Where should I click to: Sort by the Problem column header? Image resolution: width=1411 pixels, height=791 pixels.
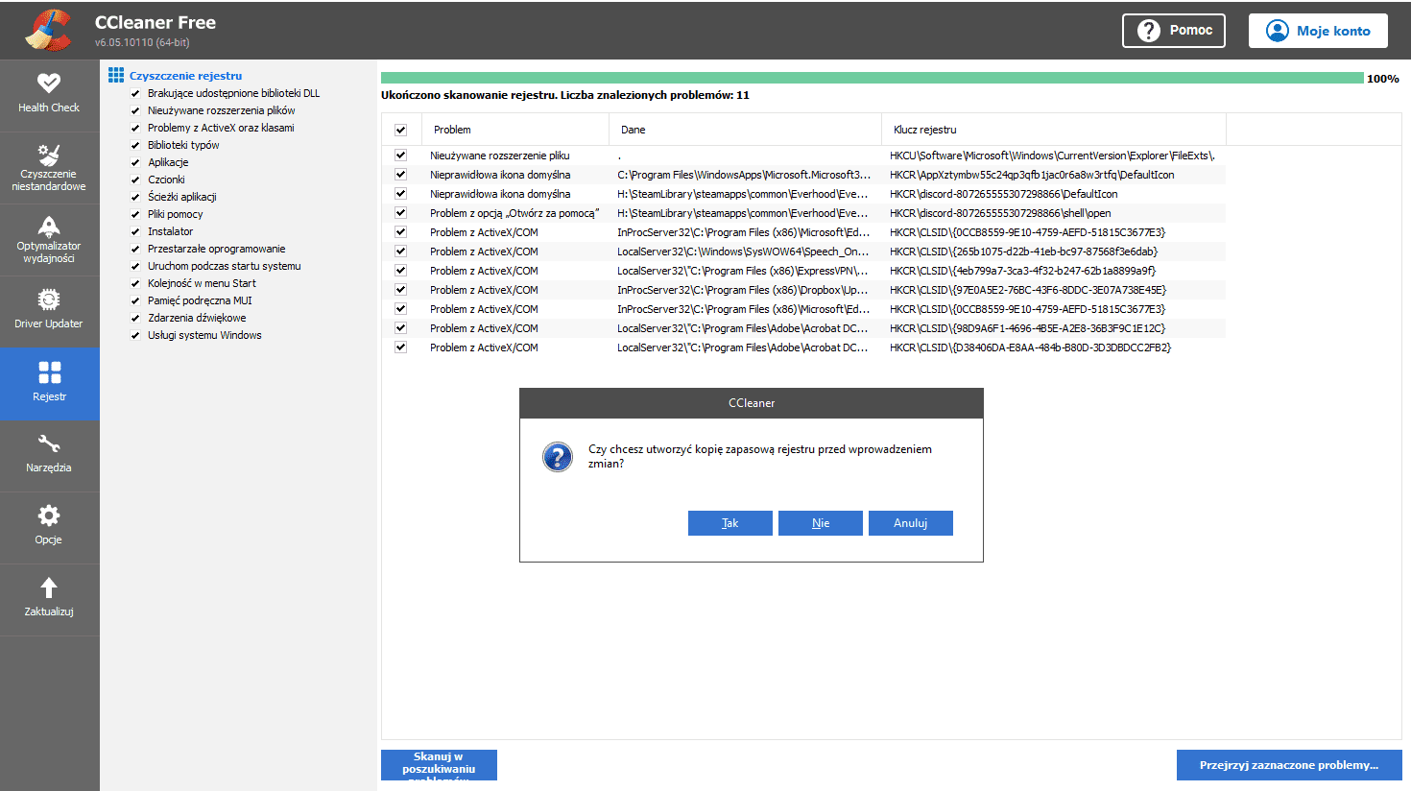(x=452, y=130)
